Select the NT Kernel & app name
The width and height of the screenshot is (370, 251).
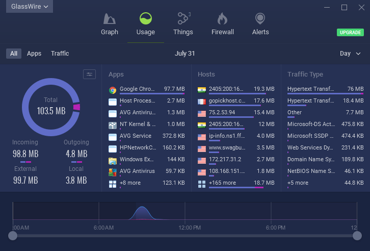tap(138, 124)
